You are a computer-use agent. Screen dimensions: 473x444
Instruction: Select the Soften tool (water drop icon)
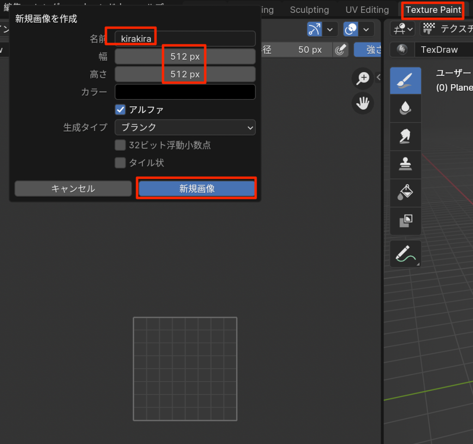(405, 108)
